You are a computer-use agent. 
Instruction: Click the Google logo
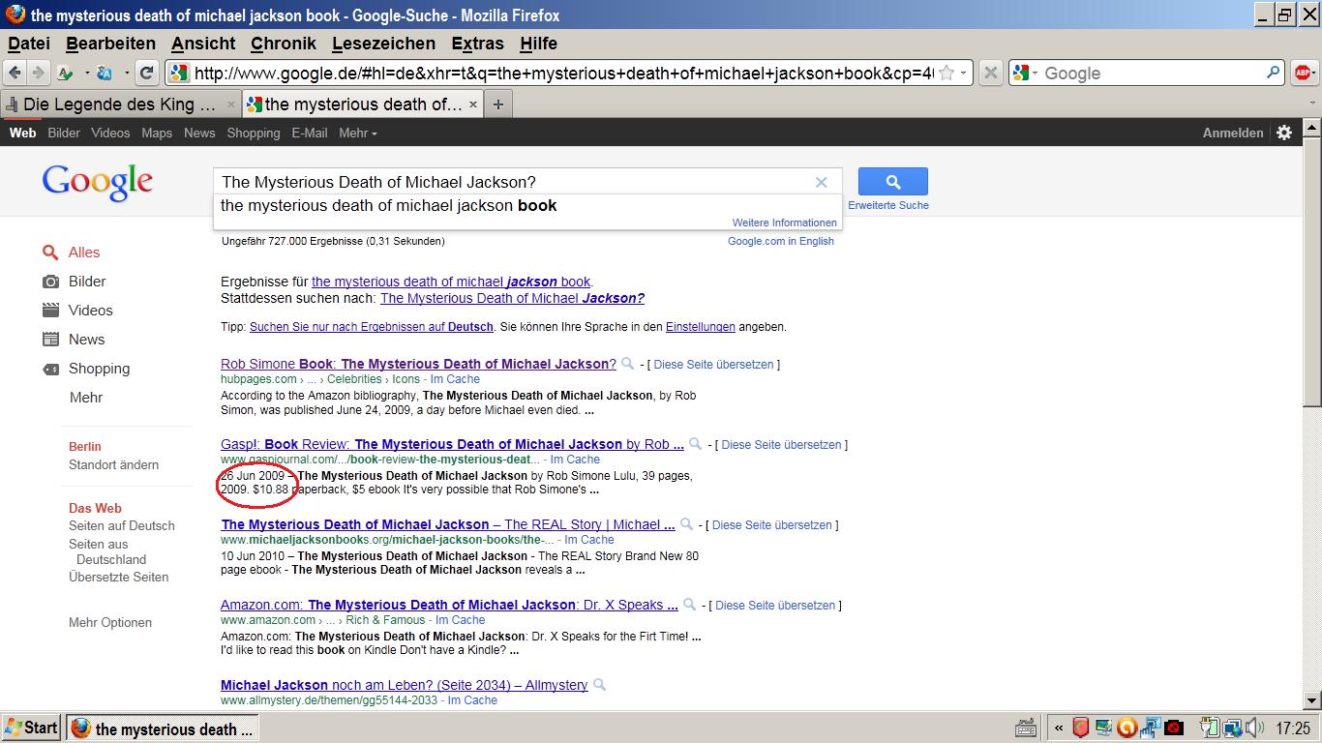[97, 182]
